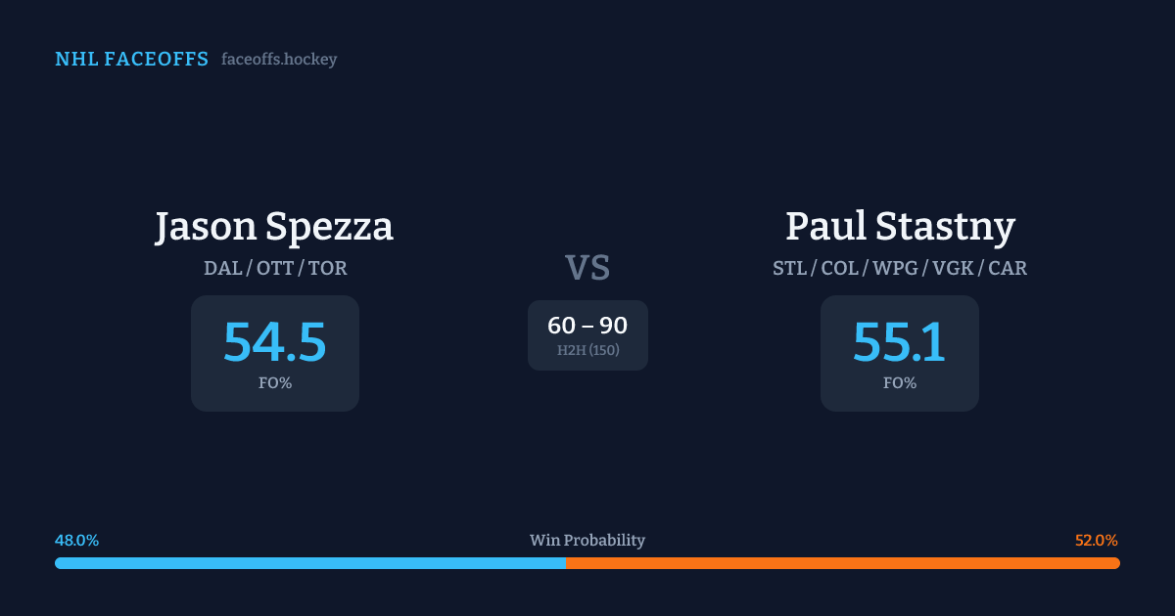The image size is (1175, 616).
Task: Select the Jason Spezza player name
Action: (274, 227)
